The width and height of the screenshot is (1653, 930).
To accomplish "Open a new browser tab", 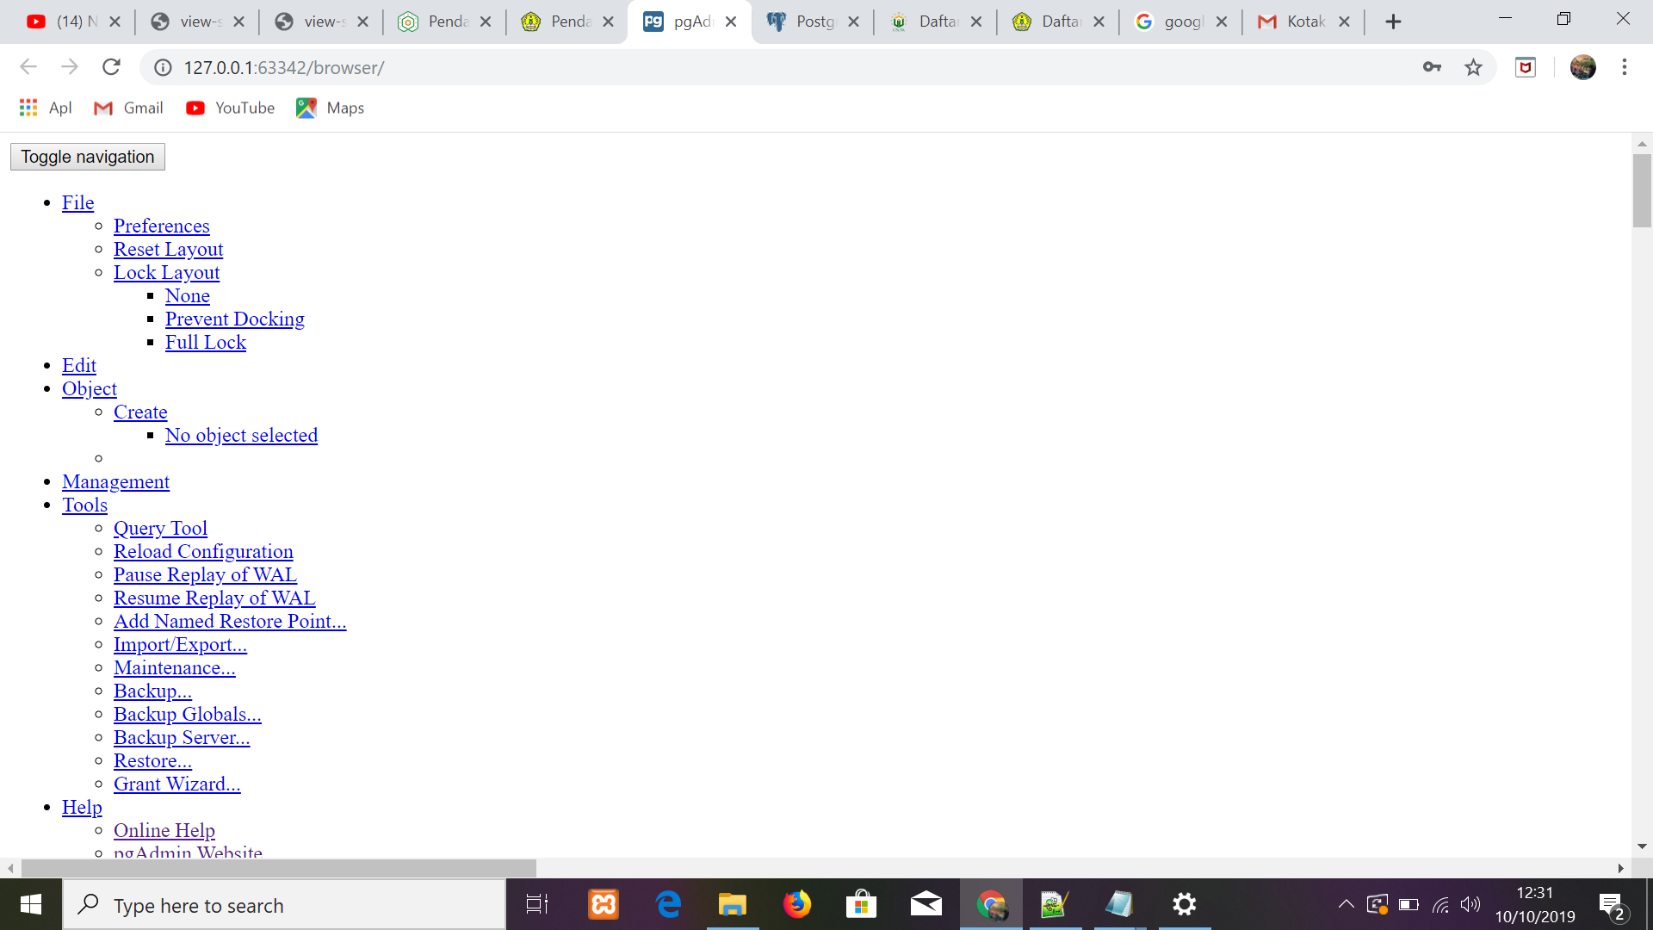I will pos(1393,22).
